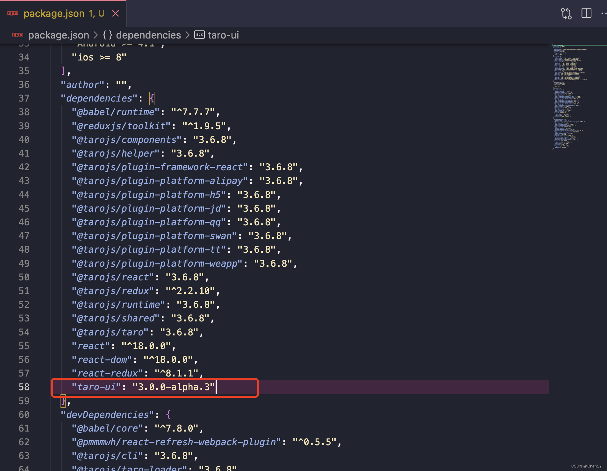This screenshot has width=607, height=471.
Task: Select line number 37
Action: coord(24,98)
